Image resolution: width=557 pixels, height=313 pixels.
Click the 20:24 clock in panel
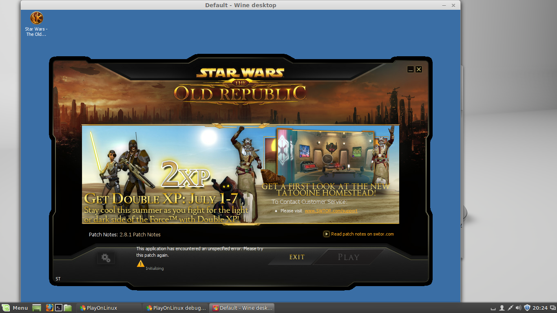[540, 308]
